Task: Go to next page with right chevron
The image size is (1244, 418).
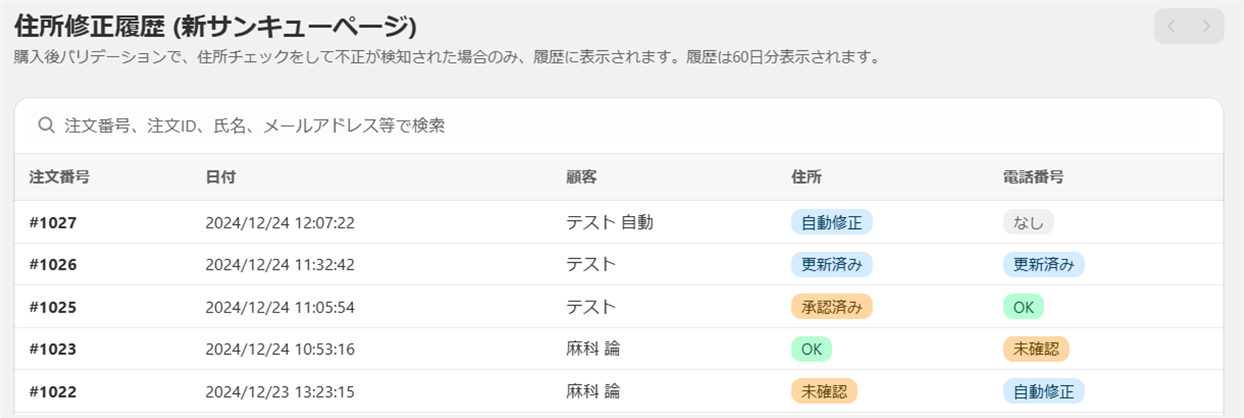Action: click(1206, 27)
